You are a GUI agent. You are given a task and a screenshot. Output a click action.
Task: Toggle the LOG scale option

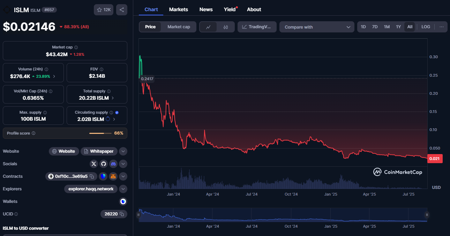[x=426, y=27]
